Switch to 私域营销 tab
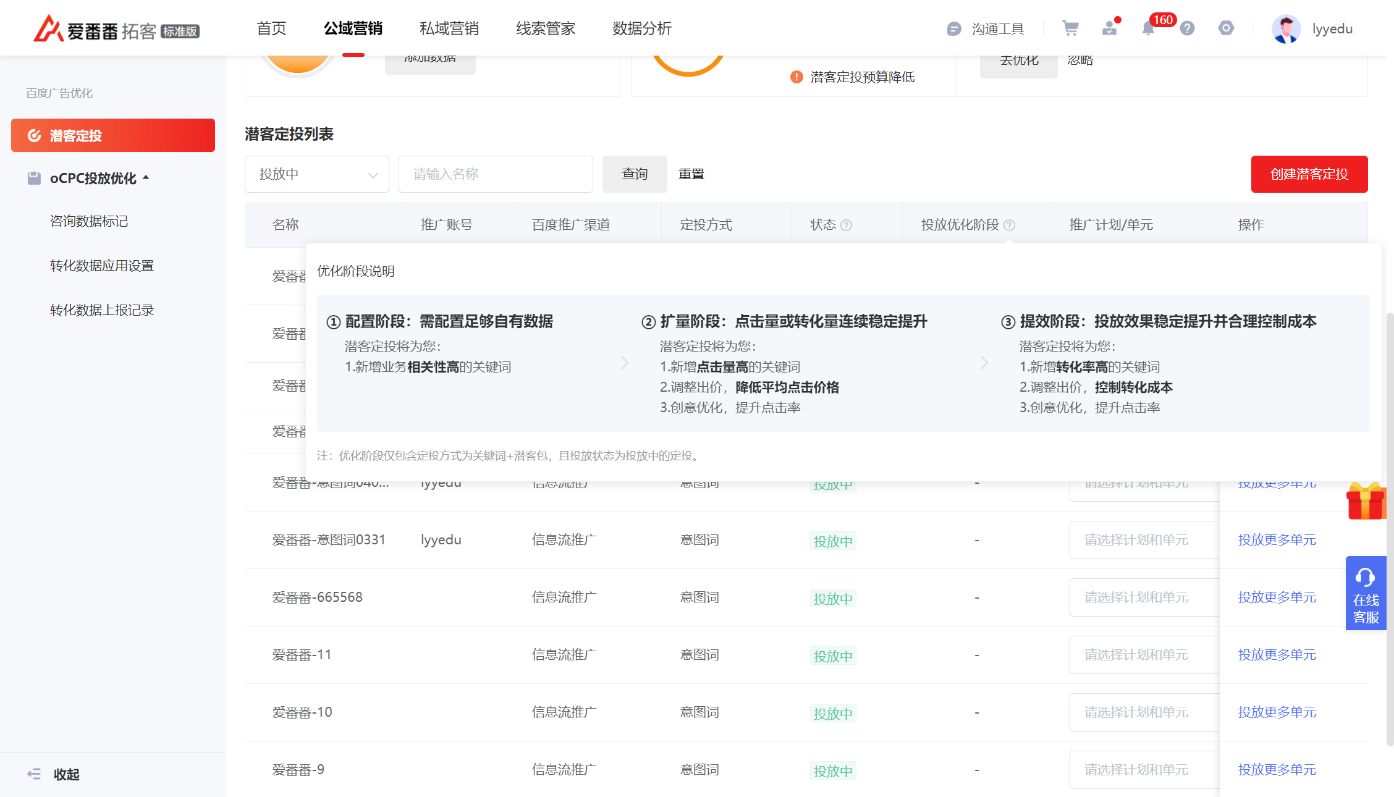The image size is (1394, 797). 449,28
